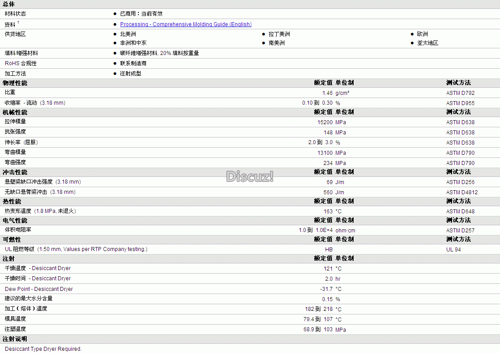Click ASTM D257 test method
The width and height of the screenshot is (500, 353).
point(460,231)
